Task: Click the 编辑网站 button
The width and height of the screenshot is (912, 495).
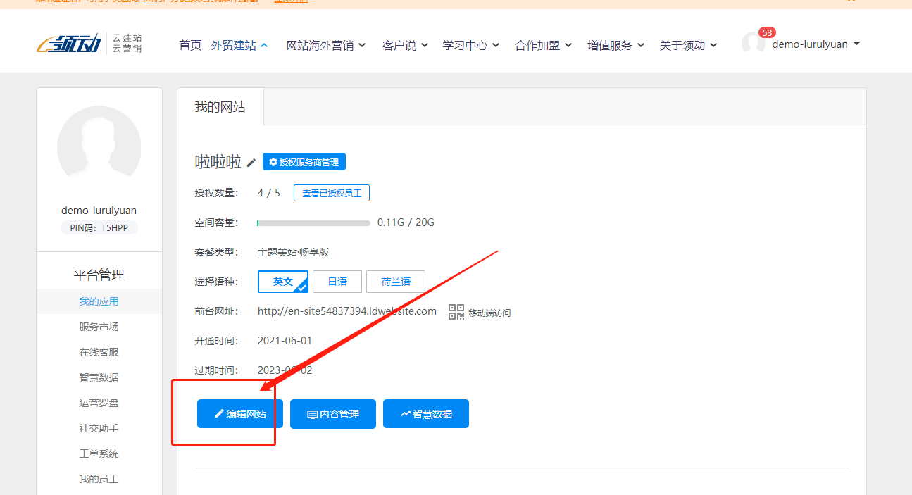Action: [x=240, y=414]
